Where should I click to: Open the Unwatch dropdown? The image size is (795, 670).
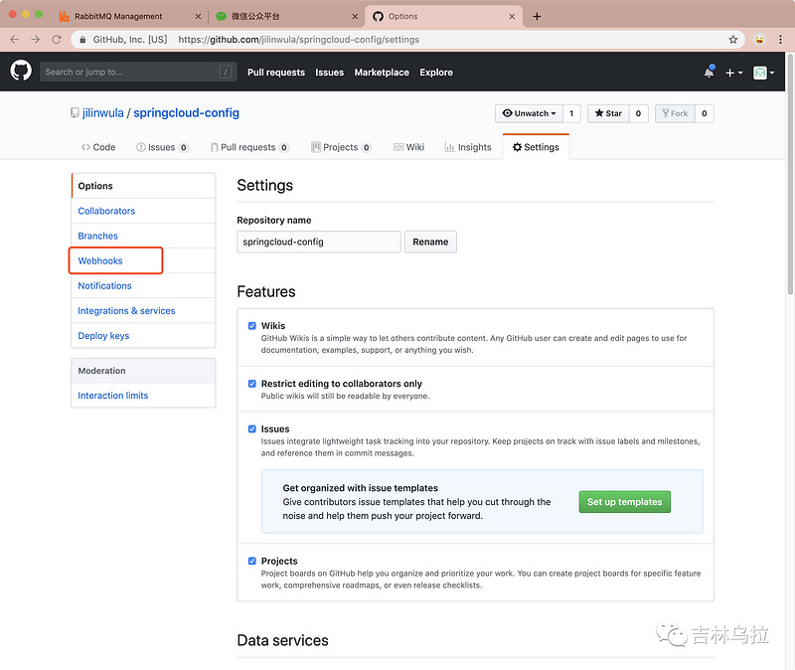point(529,113)
